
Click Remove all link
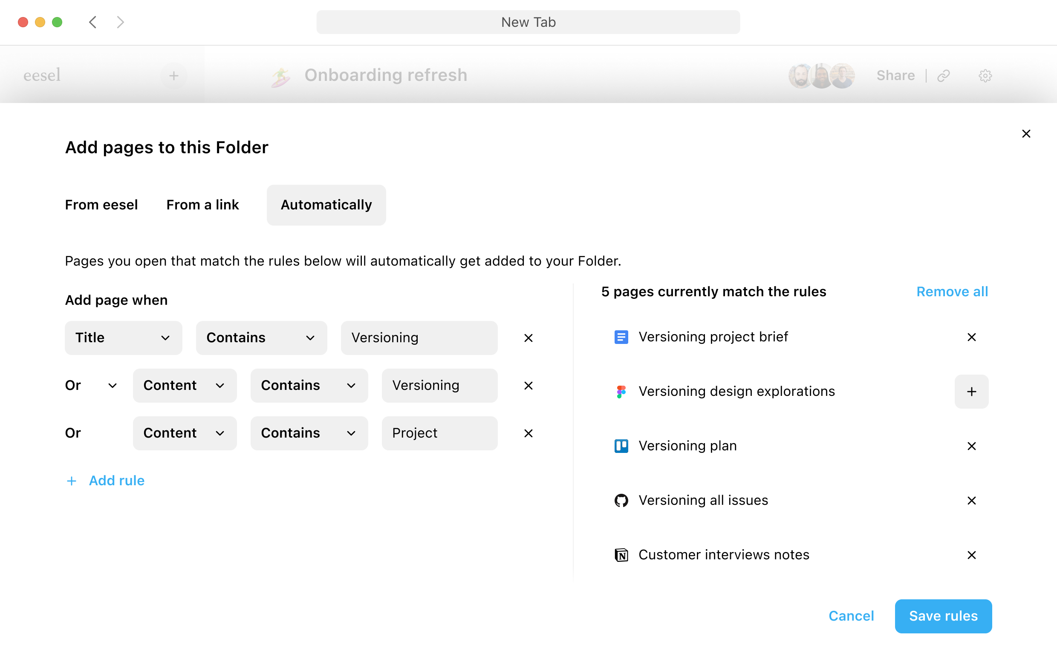click(x=952, y=292)
